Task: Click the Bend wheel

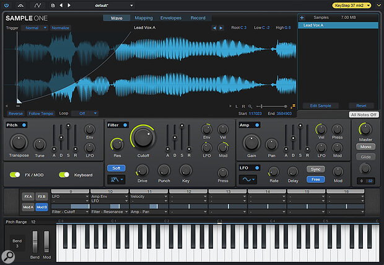Action: (35, 241)
